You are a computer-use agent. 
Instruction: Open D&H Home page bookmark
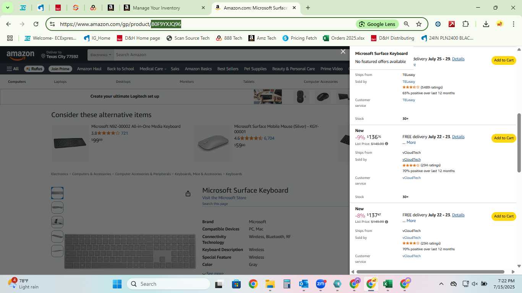pyautogui.click(x=138, y=38)
